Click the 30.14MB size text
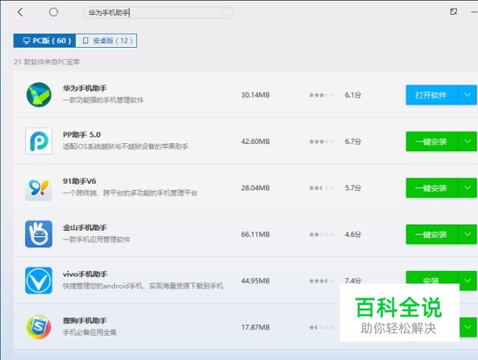This screenshot has width=478, height=360. (255, 95)
